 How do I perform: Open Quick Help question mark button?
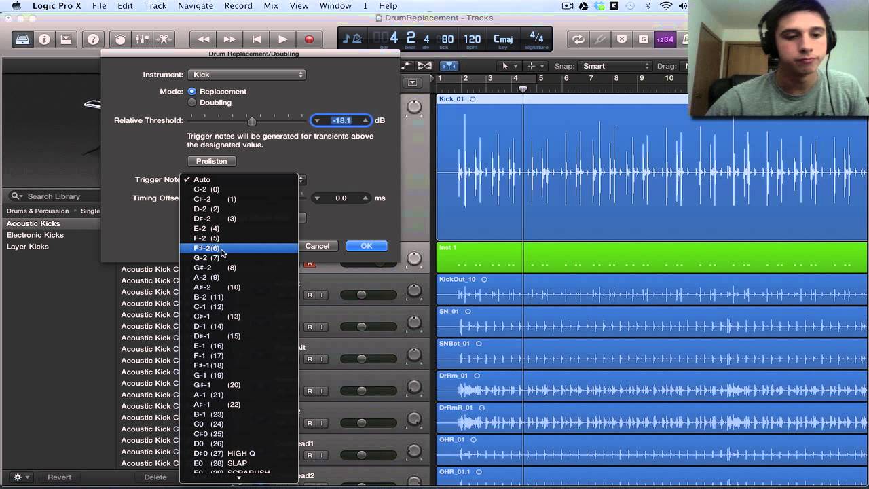coord(93,39)
